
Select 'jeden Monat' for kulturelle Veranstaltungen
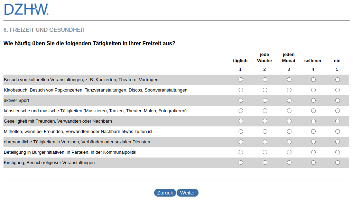click(x=289, y=80)
